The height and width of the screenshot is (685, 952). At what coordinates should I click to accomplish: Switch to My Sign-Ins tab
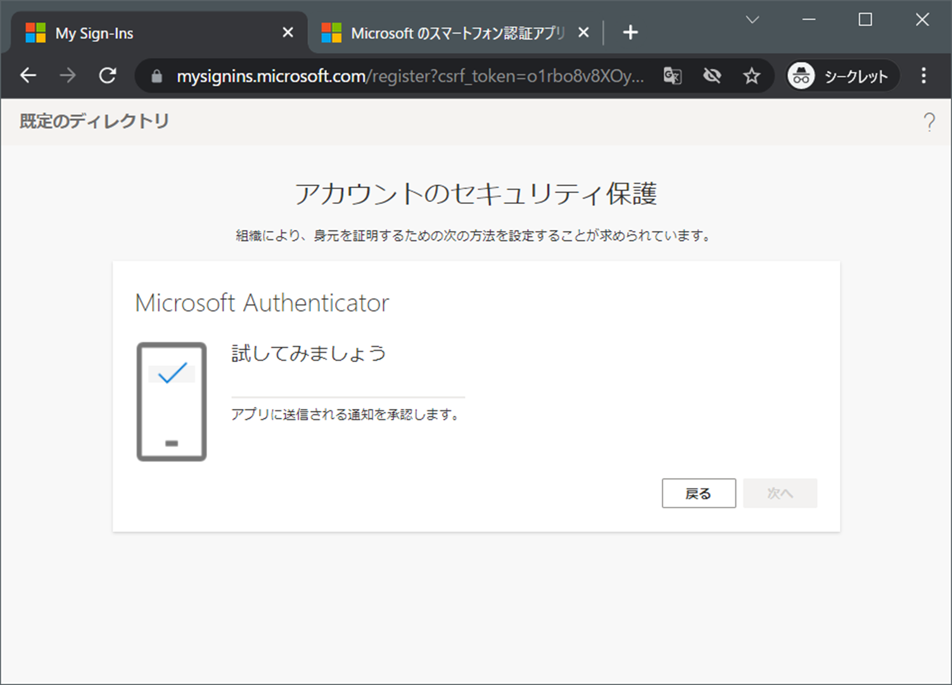click(158, 33)
